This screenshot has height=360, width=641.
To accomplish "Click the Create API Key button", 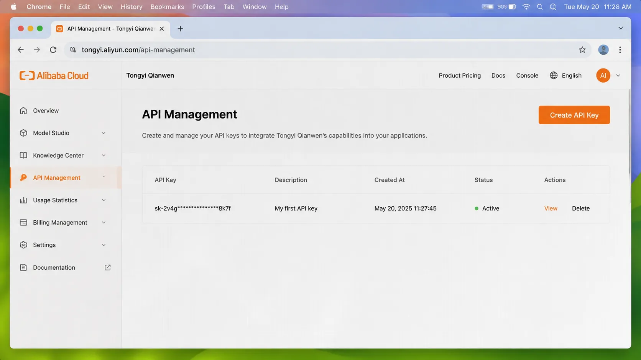I will pos(574,115).
